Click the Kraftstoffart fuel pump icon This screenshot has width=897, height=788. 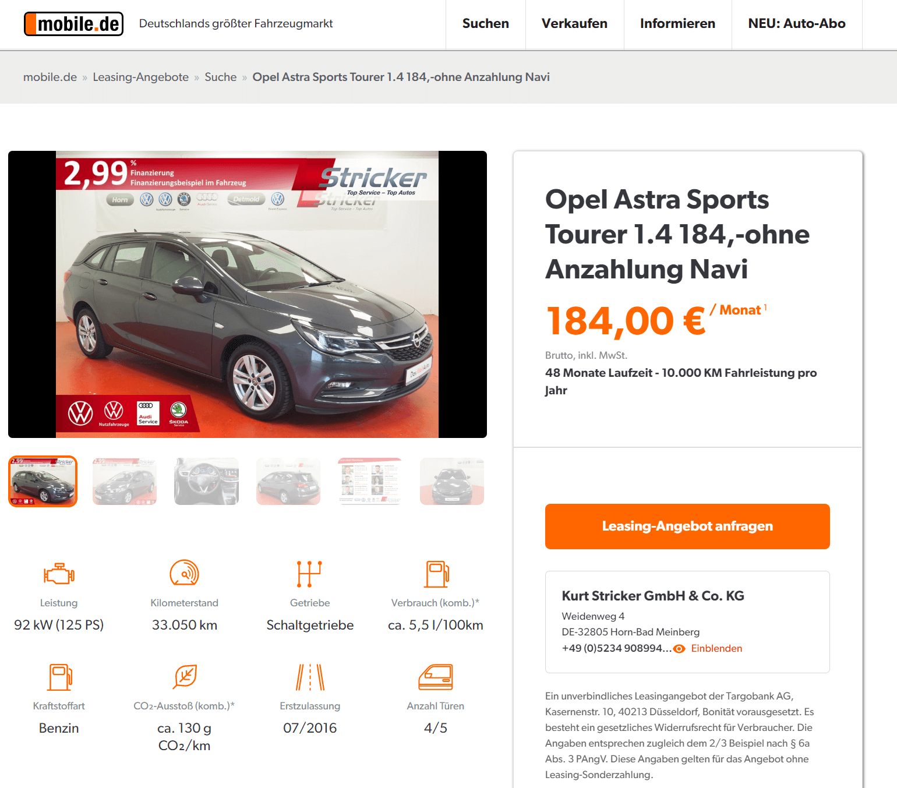60,677
